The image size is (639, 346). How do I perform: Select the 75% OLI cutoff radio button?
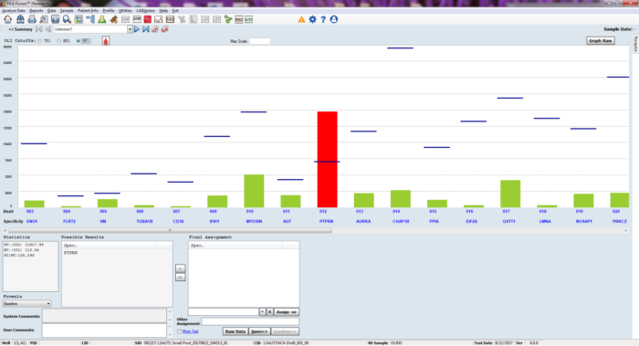40,41
